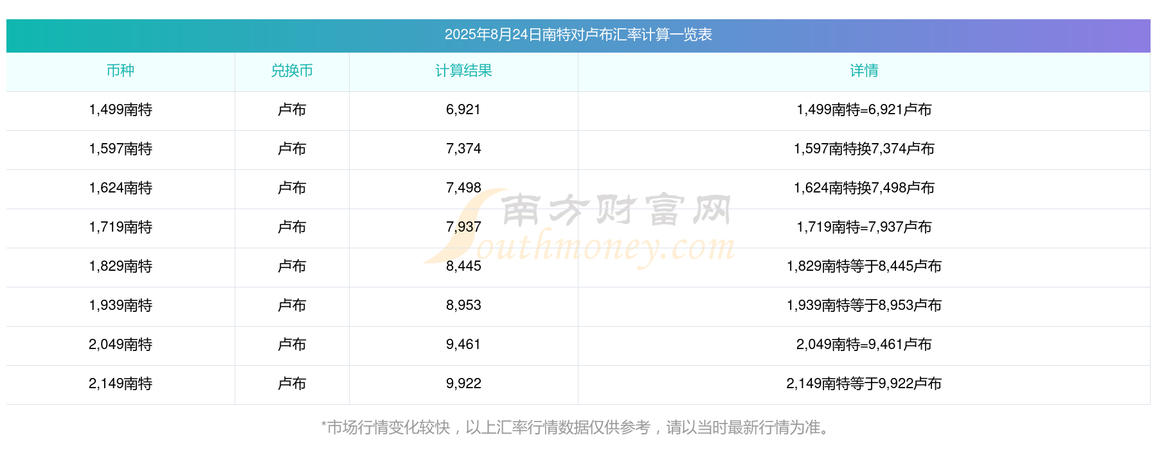This screenshot has height=462, width=1157.
Task: Click the result value 7,498
Action: [463, 188]
